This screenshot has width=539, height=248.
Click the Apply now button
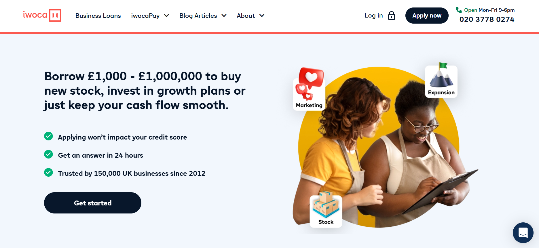[x=427, y=16]
